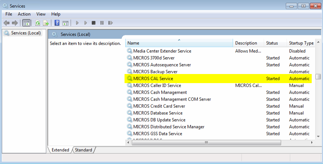This screenshot has height=164, width=323.
Task: Select MICROS 3700d Server row
Action: [x=220, y=58]
